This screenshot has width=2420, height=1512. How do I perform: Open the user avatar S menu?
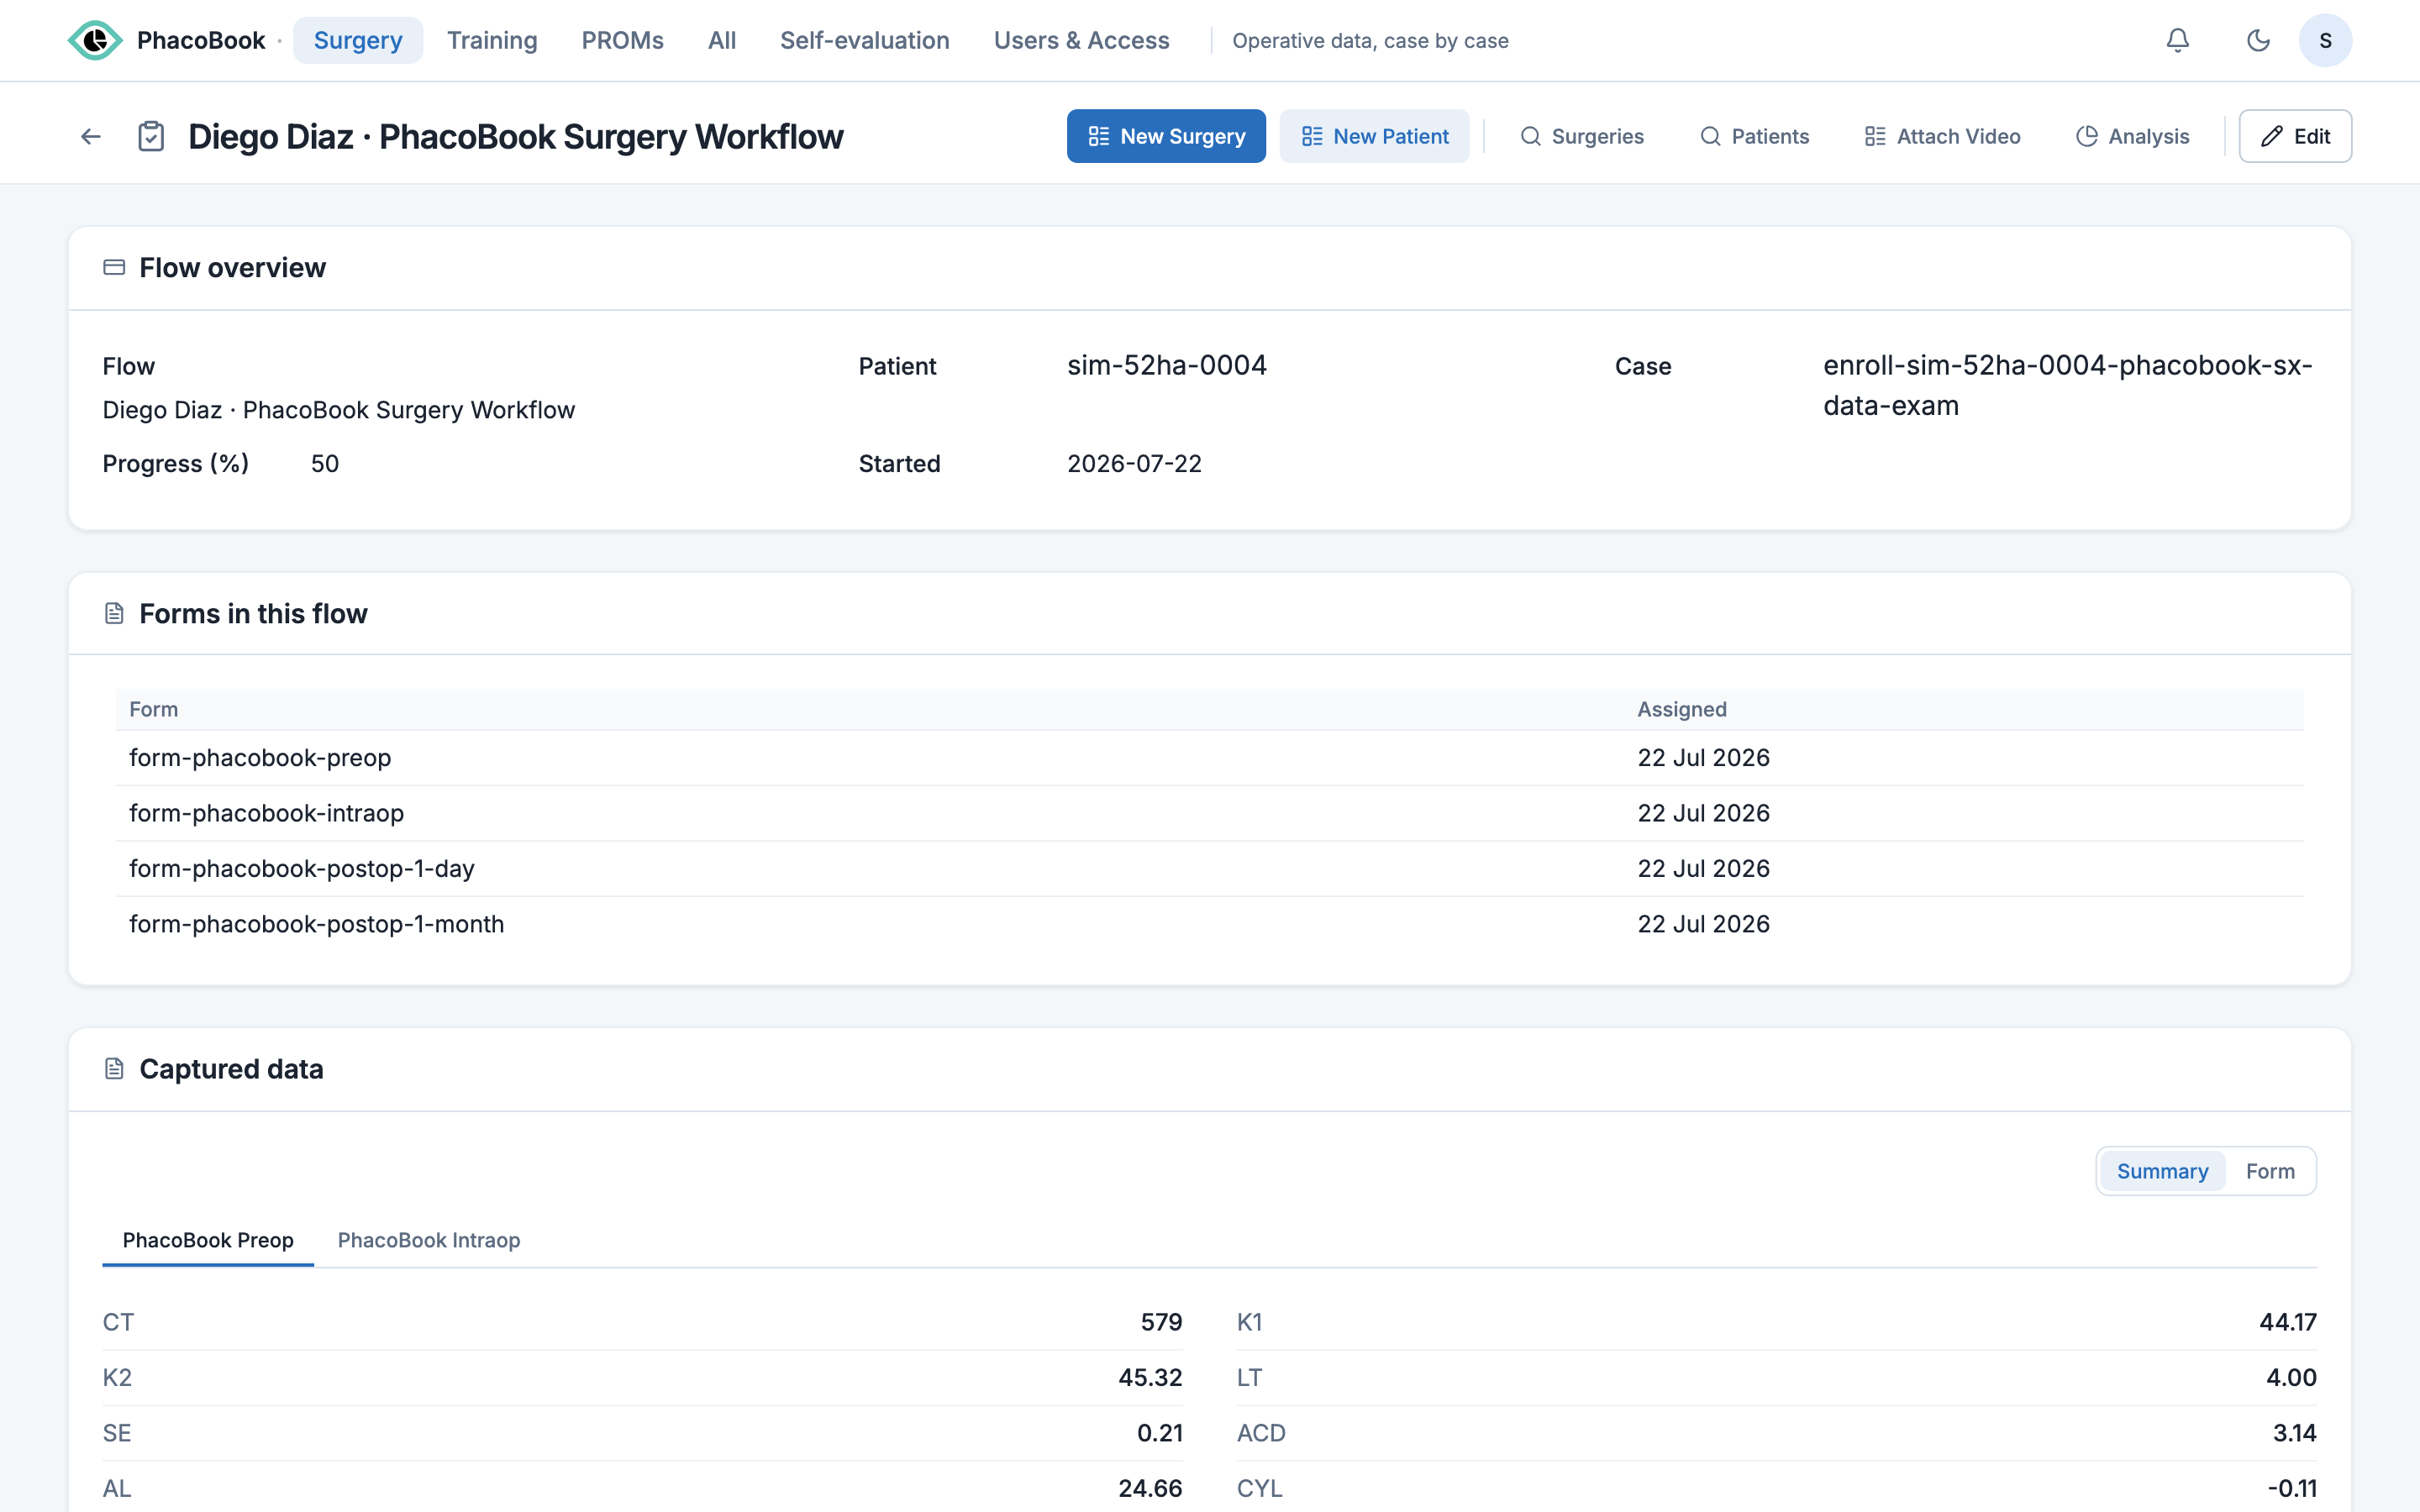click(x=2325, y=40)
